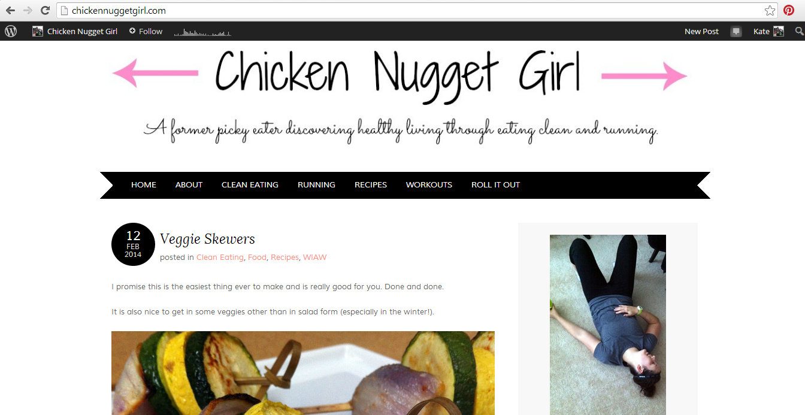Click the browser back arrow

pos(10,11)
